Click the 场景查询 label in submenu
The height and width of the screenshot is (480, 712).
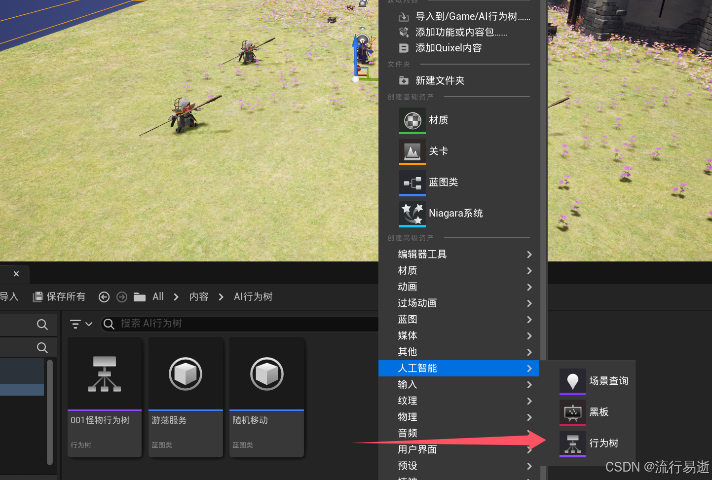point(609,381)
